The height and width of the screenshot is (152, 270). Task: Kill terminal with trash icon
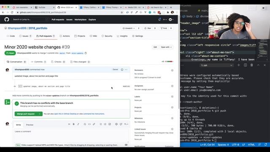point(252,65)
